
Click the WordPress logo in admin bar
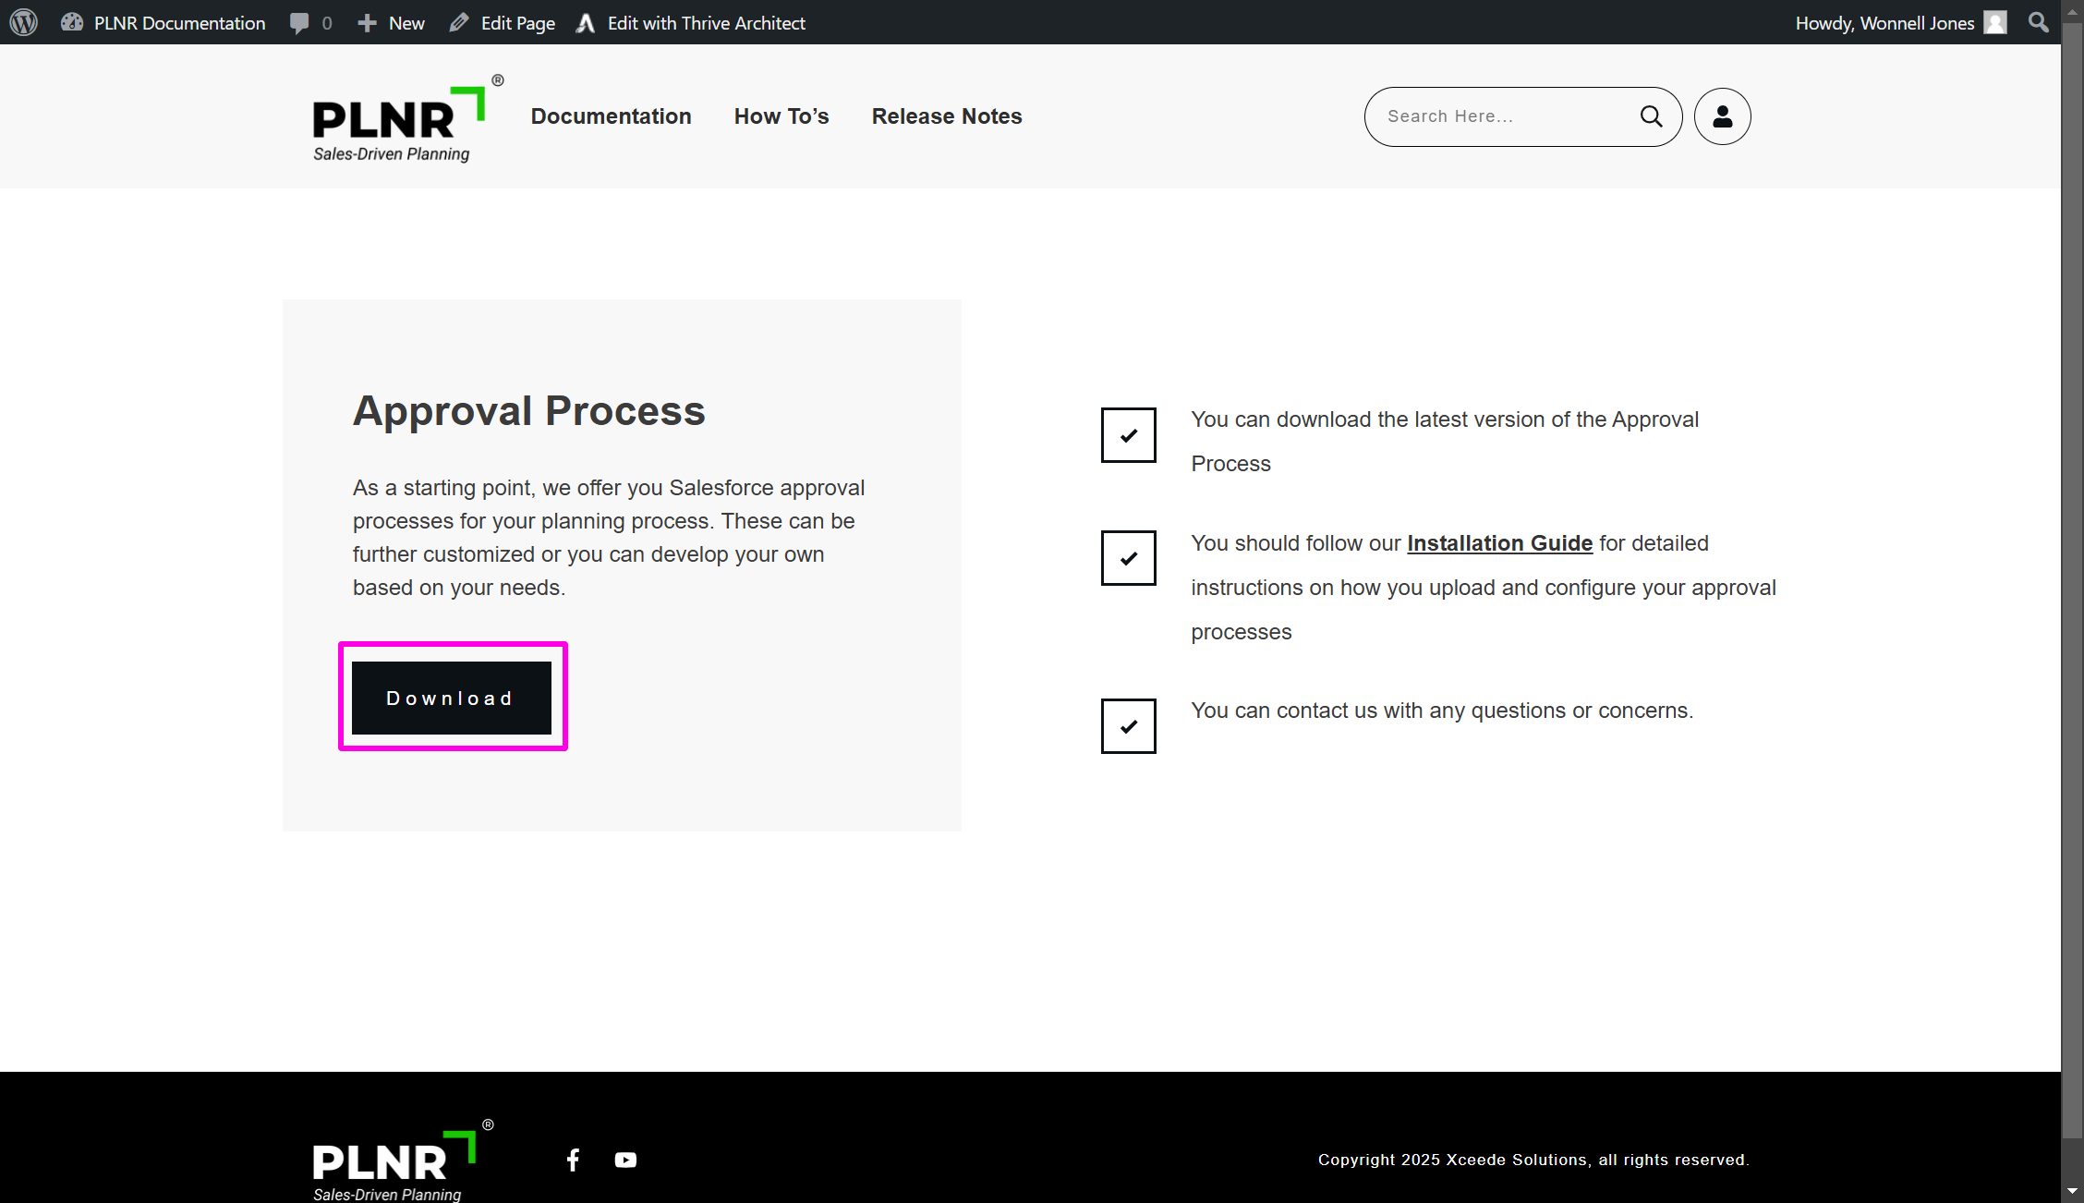(x=23, y=22)
